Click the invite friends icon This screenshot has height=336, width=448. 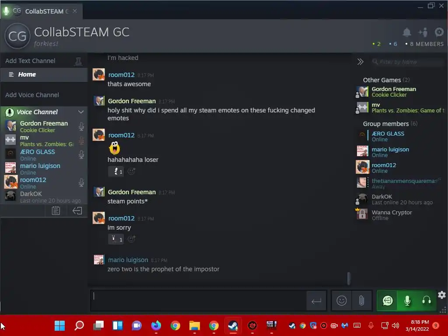423,32
